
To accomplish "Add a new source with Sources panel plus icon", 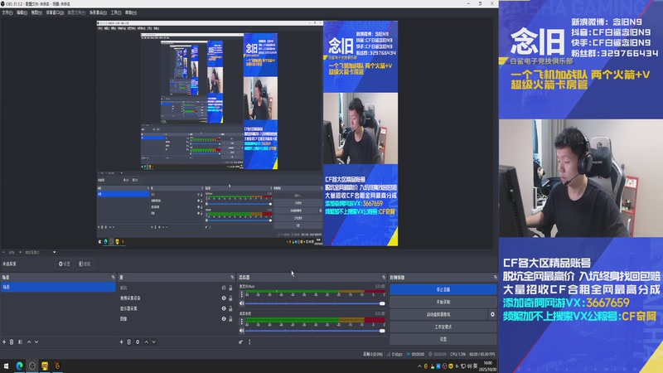I will tap(121, 342).
